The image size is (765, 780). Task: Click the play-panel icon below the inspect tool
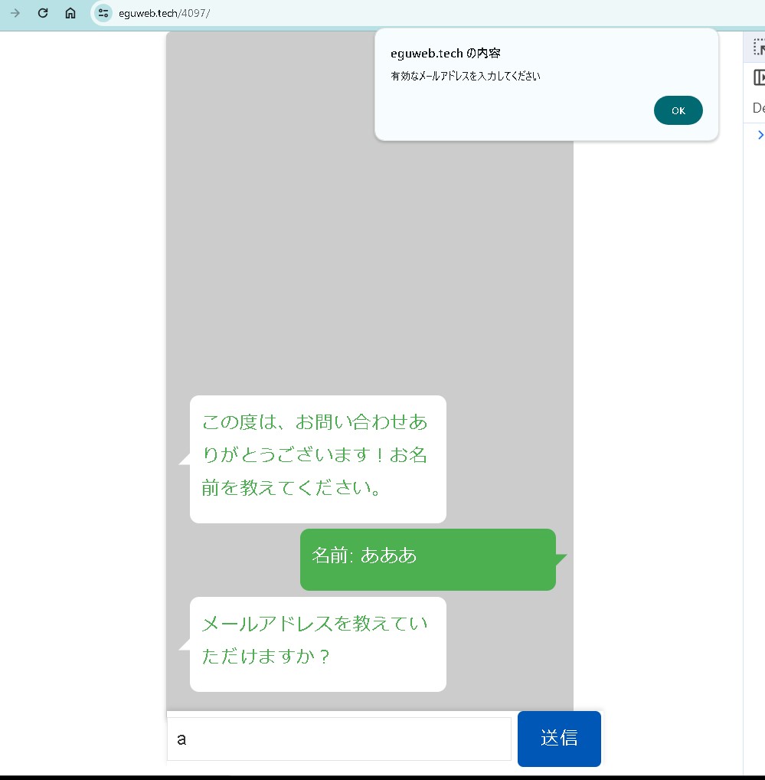click(x=760, y=77)
